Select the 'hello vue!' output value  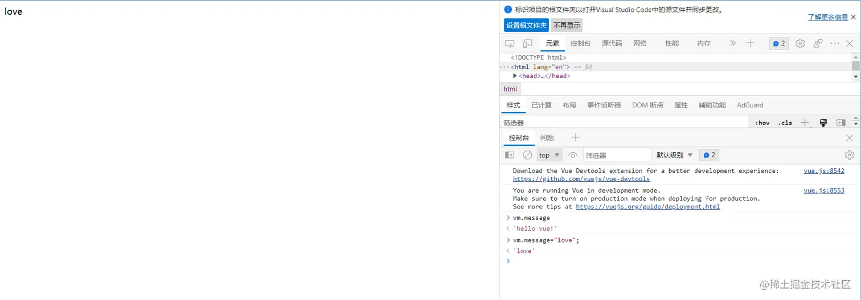535,229
